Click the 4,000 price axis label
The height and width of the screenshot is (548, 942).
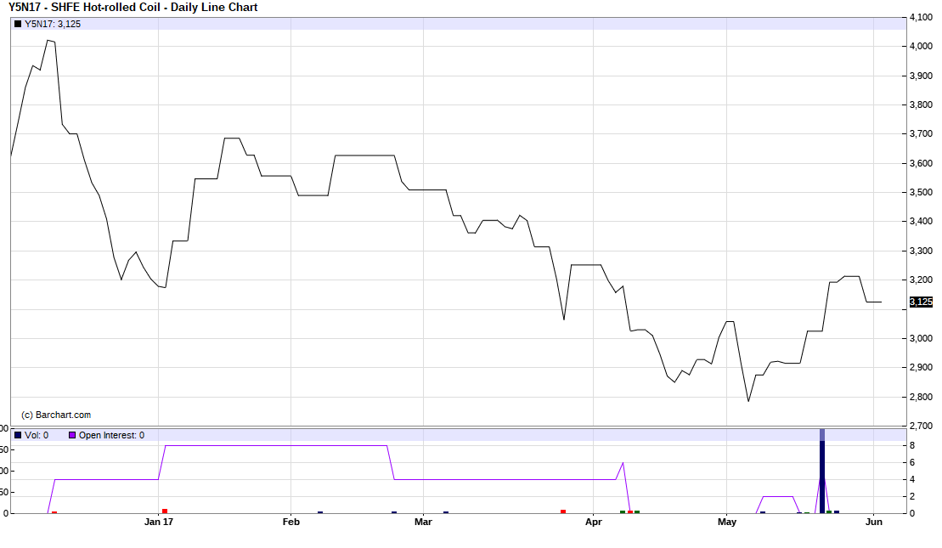921,46
